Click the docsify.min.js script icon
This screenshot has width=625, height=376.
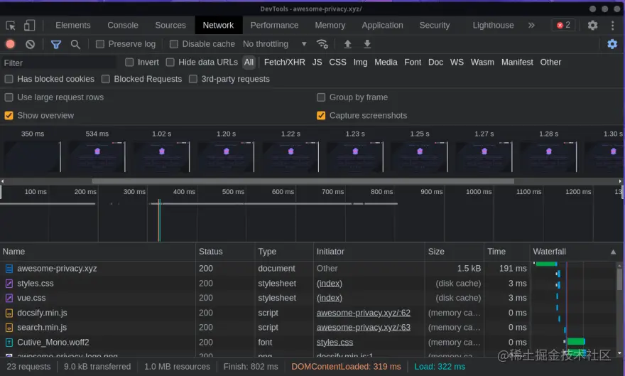pos(9,313)
